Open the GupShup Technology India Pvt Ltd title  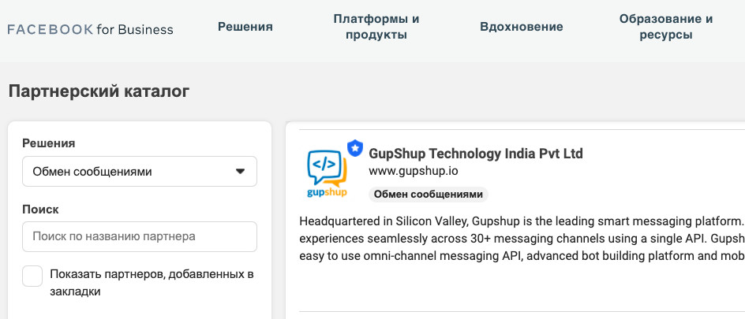tap(476, 154)
